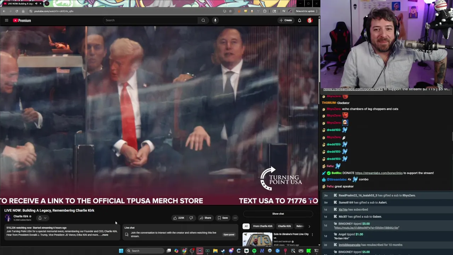Click "Angel tipped $1.00" event row
This screenshot has width=453, height=255.
pos(387,236)
